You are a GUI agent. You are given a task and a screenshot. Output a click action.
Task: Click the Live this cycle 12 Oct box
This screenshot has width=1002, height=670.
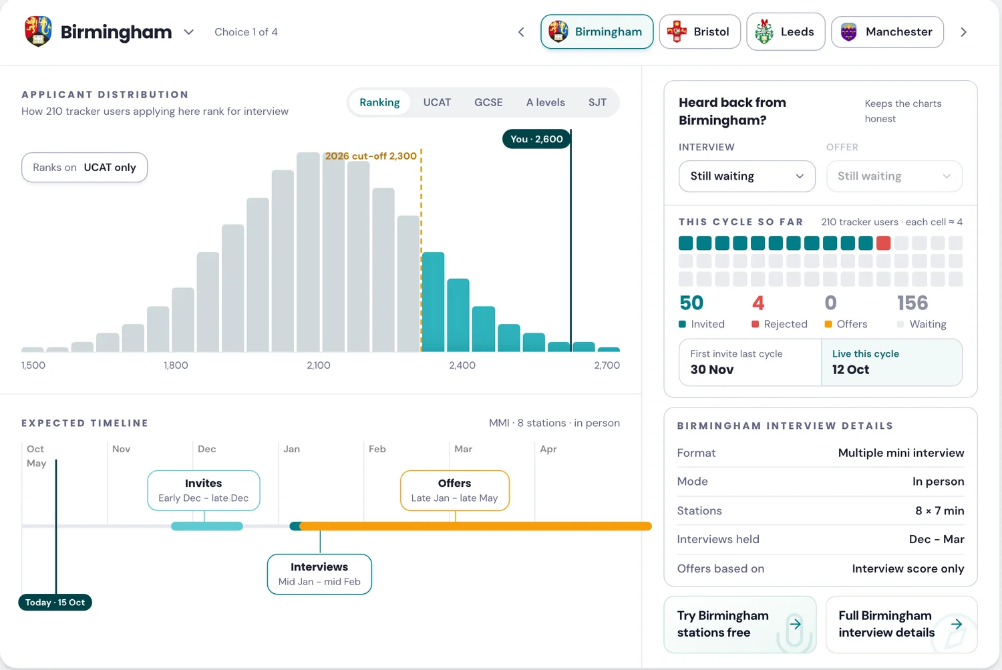pyautogui.click(x=891, y=362)
